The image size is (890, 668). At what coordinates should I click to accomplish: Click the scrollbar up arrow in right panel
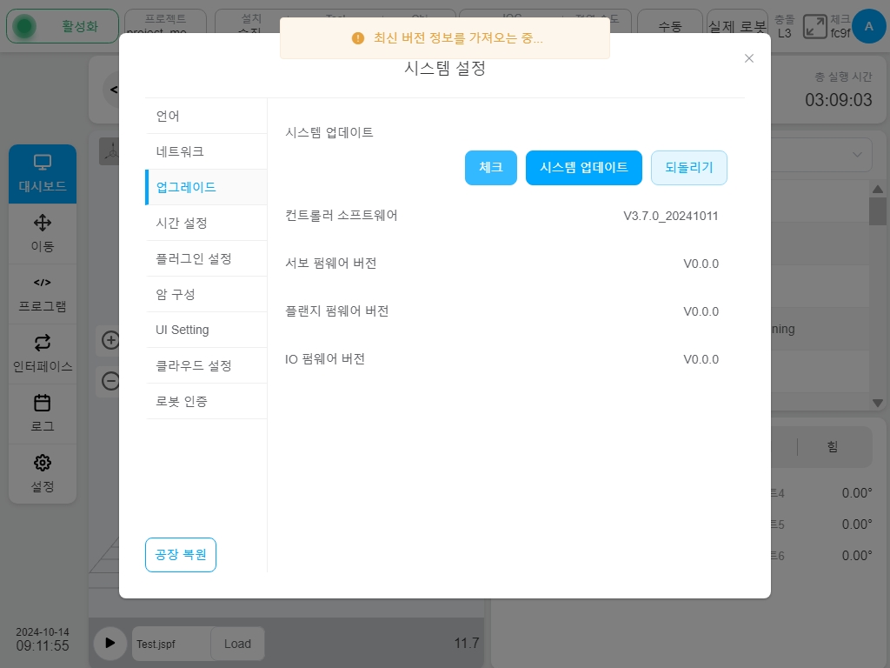pos(878,189)
